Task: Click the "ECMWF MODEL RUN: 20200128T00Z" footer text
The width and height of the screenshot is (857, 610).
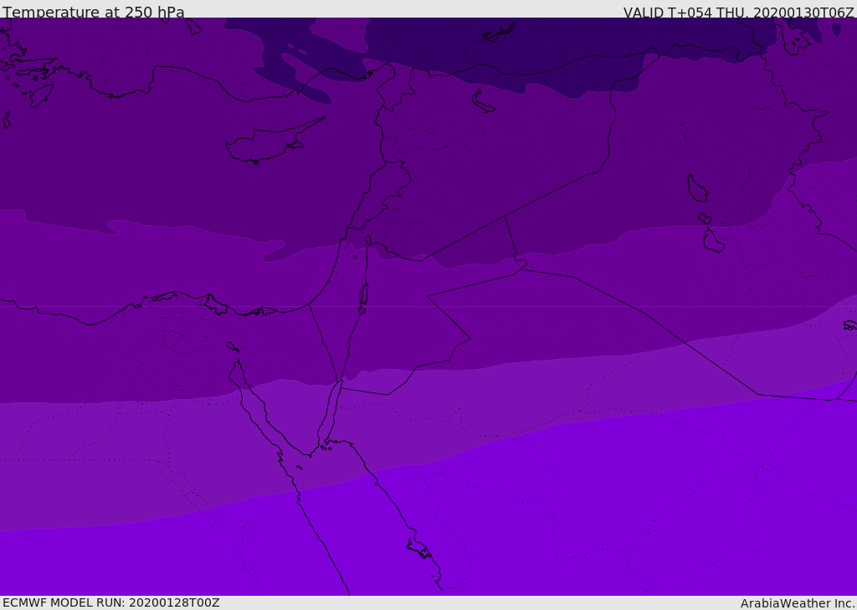Action: pos(111,602)
